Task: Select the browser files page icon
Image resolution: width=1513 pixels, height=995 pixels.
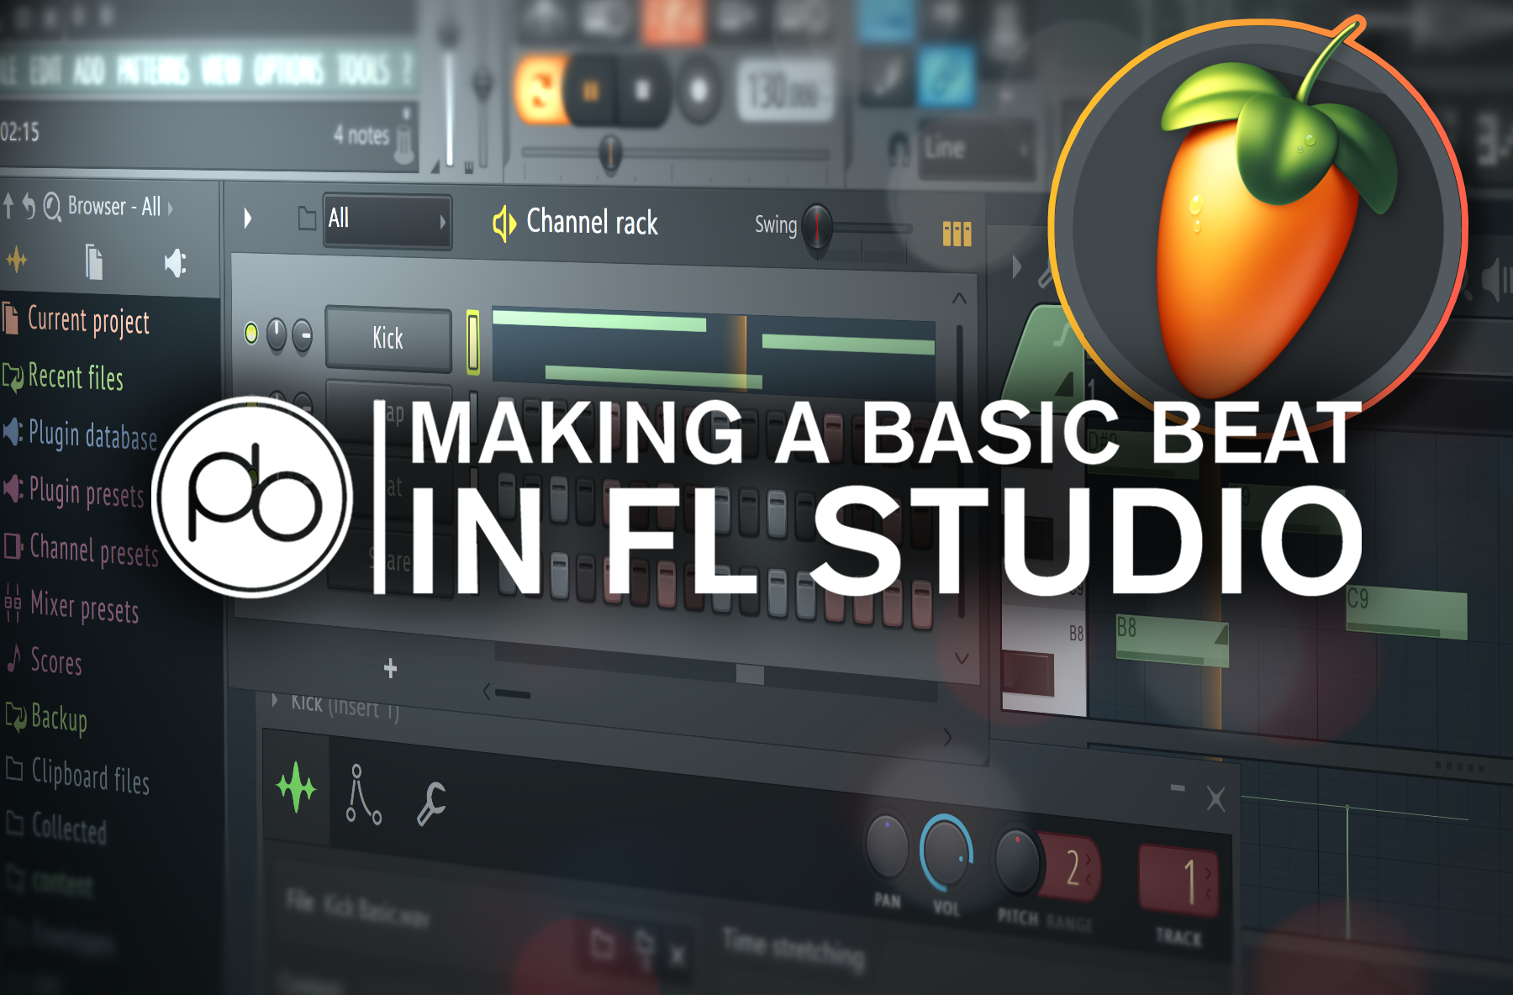Action: pyautogui.click(x=94, y=262)
